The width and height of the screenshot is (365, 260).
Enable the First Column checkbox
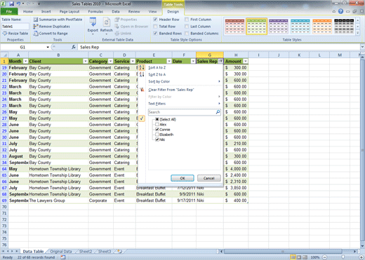click(187, 20)
